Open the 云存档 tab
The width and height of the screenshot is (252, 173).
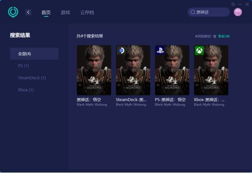pos(87,12)
